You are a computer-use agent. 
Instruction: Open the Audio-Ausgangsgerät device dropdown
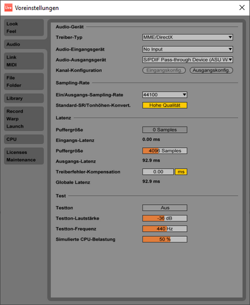coord(187,59)
